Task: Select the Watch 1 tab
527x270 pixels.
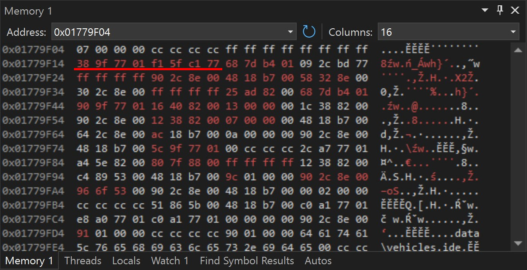Action: [x=170, y=261]
